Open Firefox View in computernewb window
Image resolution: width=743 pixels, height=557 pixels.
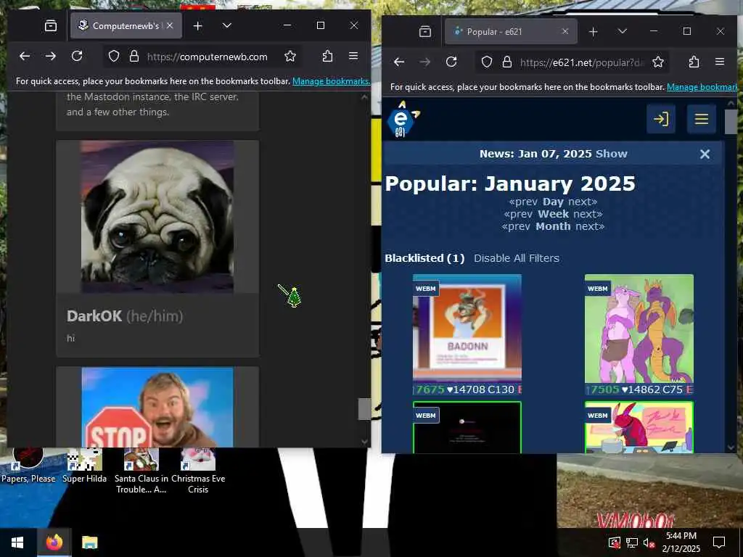[51, 25]
